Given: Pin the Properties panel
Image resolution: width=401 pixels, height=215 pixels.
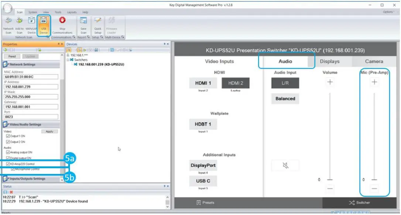Looking at the screenshot, I should 59,44.
